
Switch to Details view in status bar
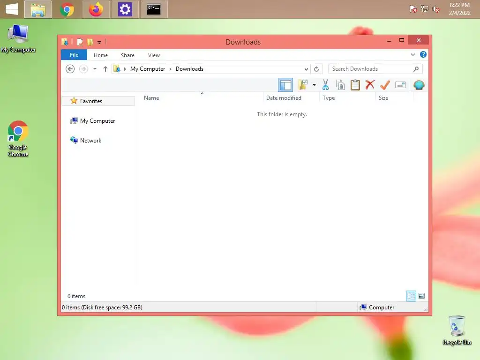pos(411,296)
